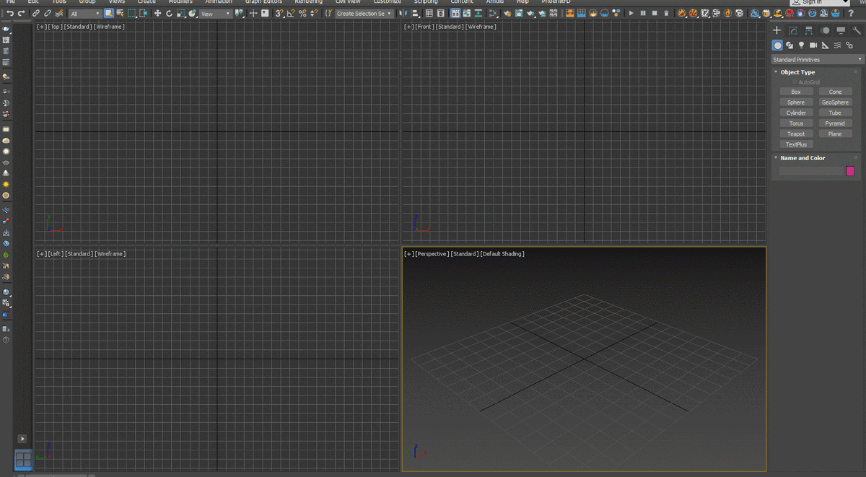Select the Space Warps category icon
The image size is (866, 477).
837,45
